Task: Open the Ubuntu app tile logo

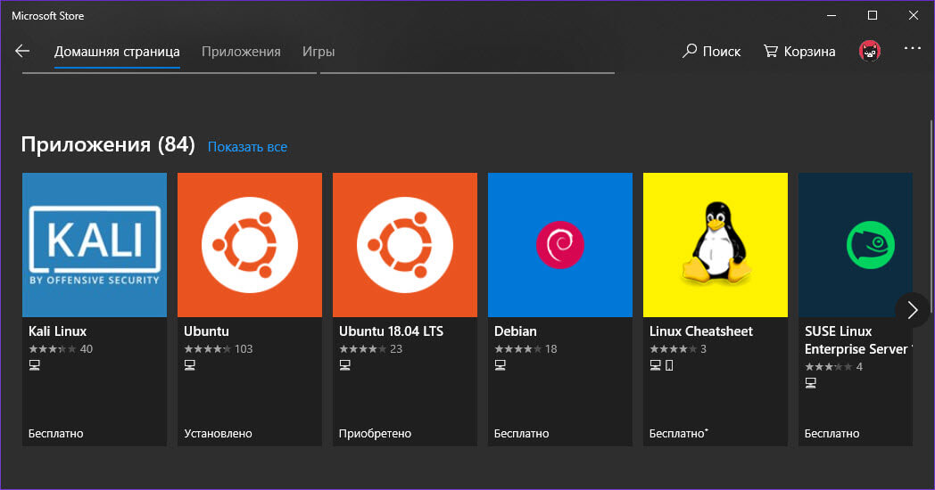Action: coord(249,245)
